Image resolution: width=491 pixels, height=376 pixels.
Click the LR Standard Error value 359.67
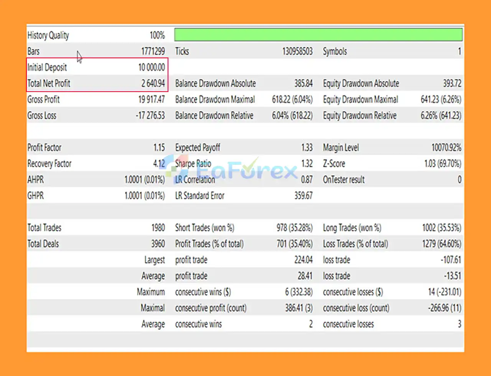coord(303,196)
